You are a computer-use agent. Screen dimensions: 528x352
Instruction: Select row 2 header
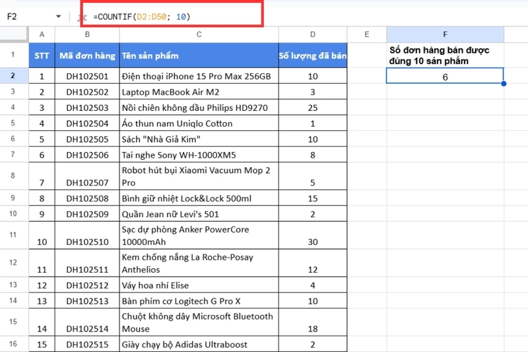[13, 76]
